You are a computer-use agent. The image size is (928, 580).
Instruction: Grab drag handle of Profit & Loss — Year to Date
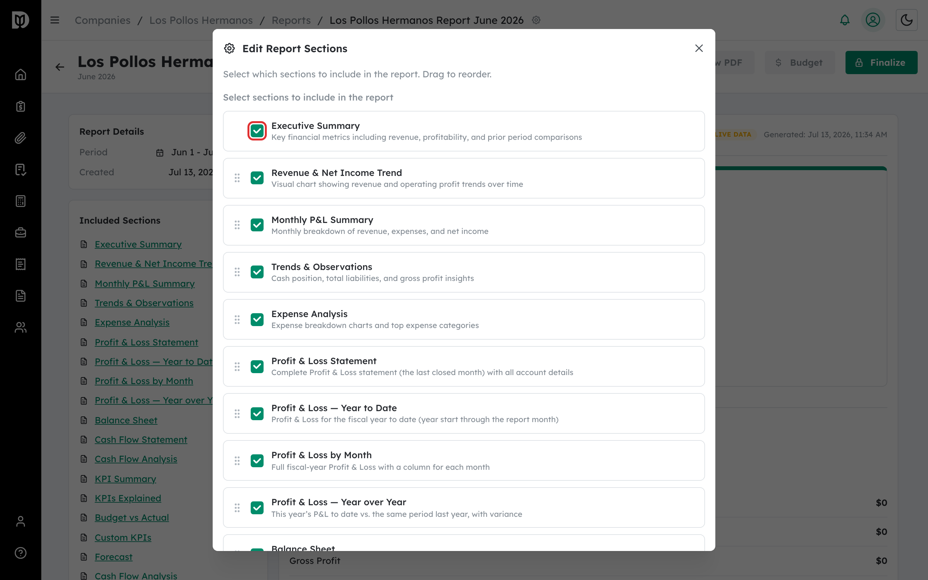237,413
